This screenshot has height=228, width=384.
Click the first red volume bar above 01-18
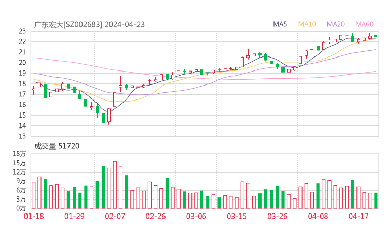(34, 195)
